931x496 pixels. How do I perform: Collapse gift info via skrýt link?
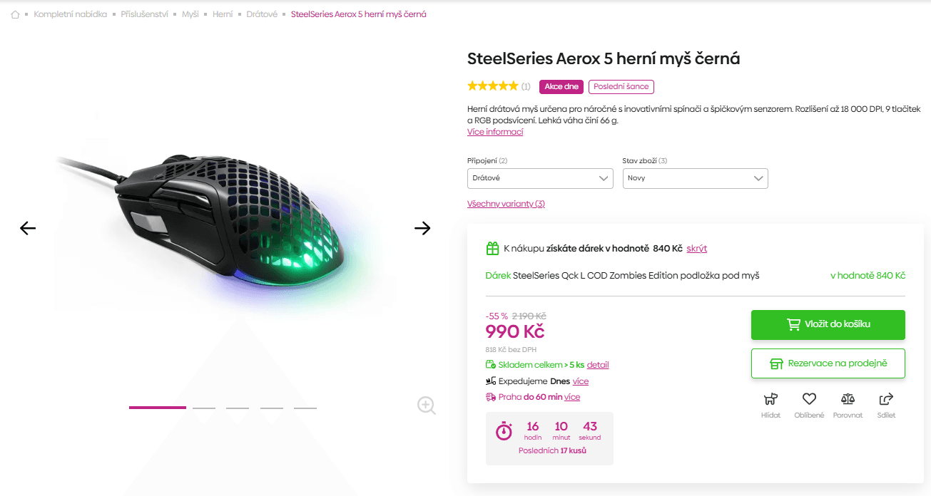tap(696, 248)
